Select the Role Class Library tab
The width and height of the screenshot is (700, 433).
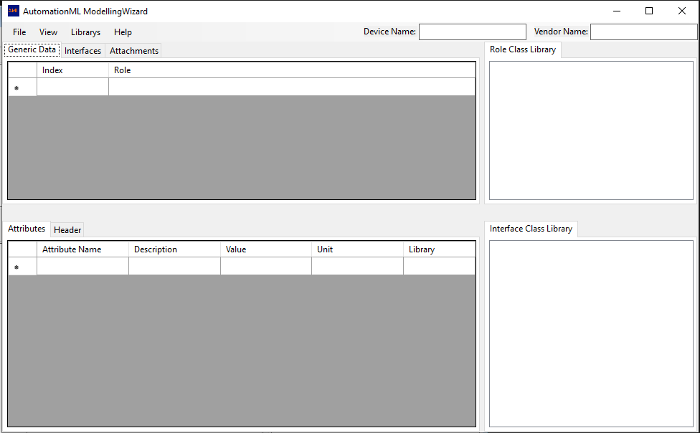523,49
